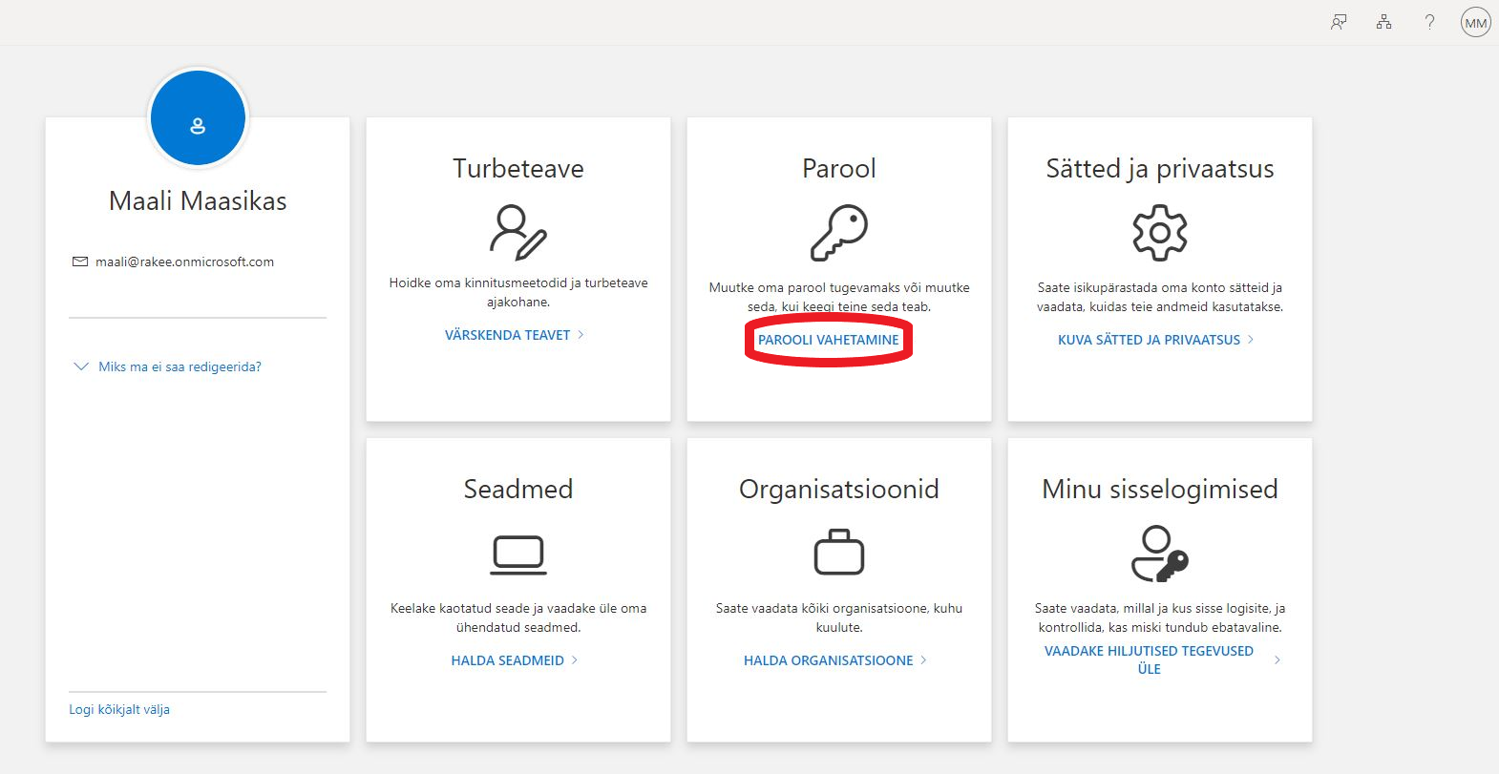This screenshot has width=1499, height=774.
Task: Click the person-edit icon under Turbeteave
Action: click(x=517, y=232)
